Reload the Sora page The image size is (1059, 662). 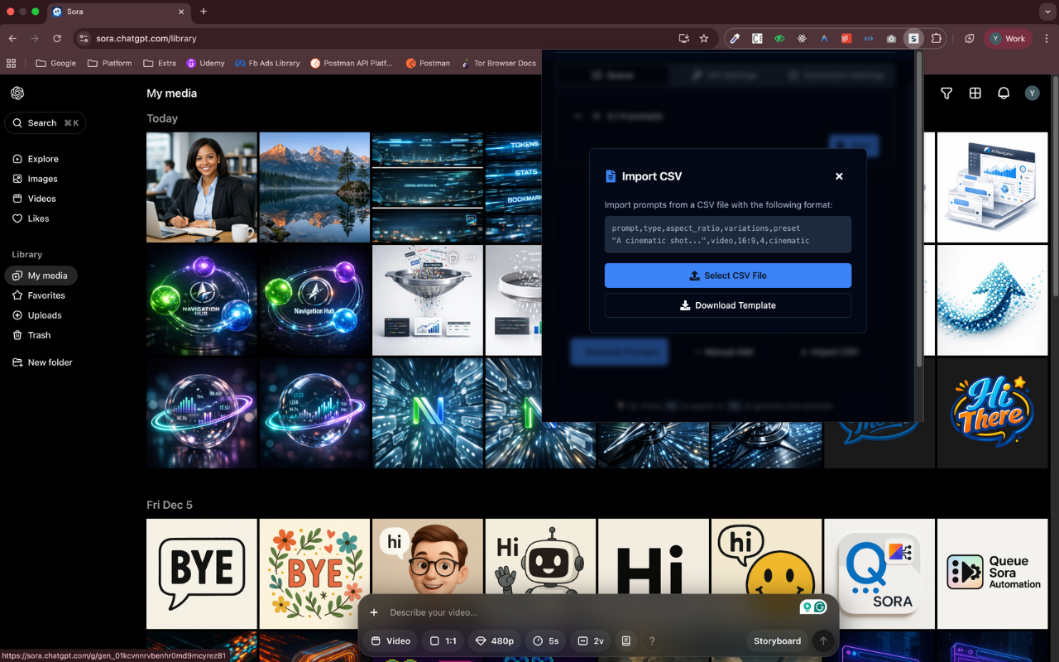pyautogui.click(x=57, y=38)
